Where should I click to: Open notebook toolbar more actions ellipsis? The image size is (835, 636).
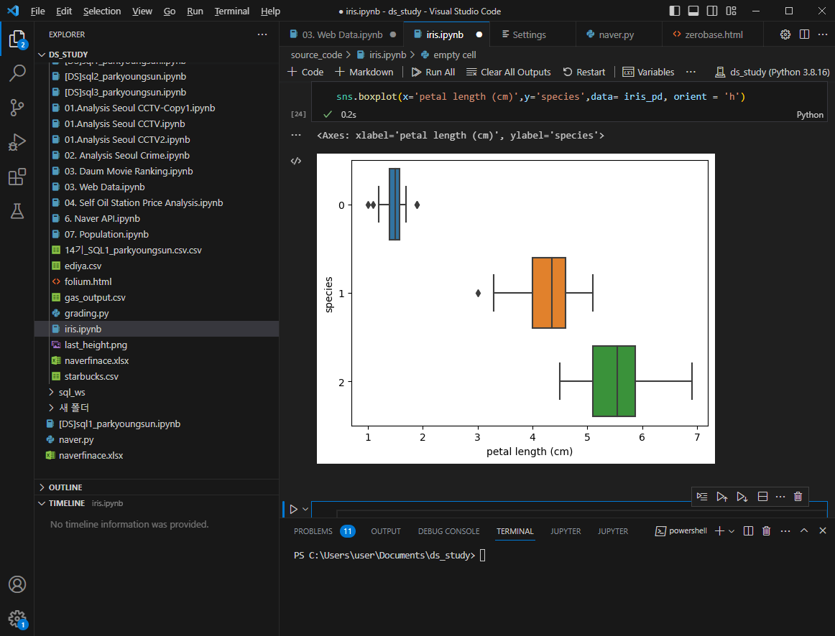691,72
